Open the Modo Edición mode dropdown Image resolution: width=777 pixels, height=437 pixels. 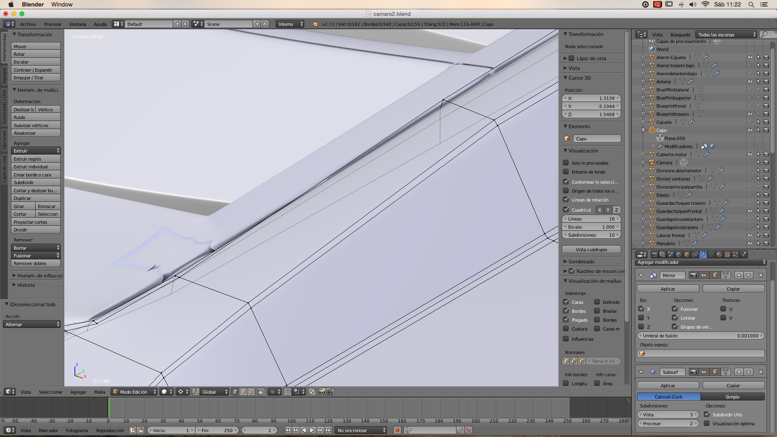pos(134,392)
